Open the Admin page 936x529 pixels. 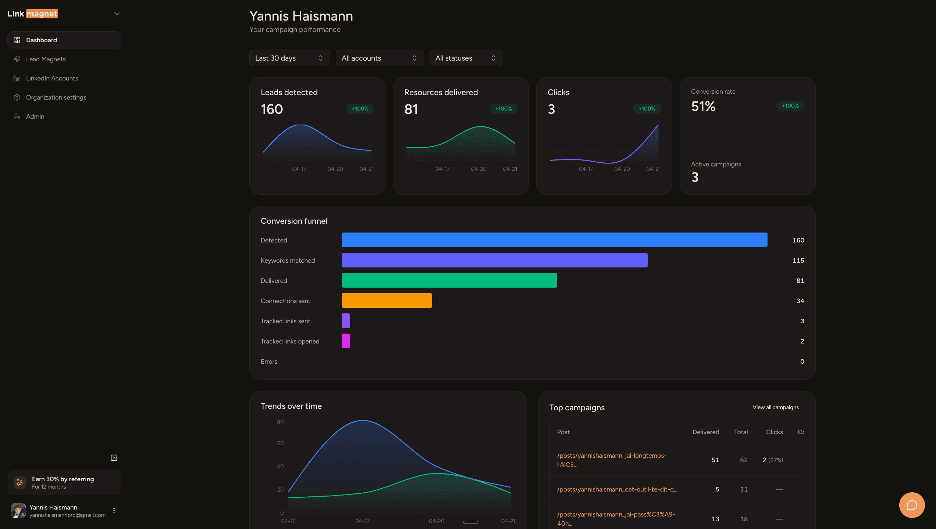tap(64, 116)
